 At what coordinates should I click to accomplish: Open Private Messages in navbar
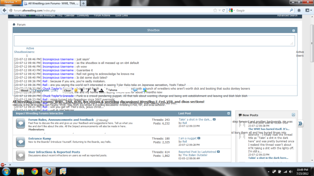click(x=45, y=15)
